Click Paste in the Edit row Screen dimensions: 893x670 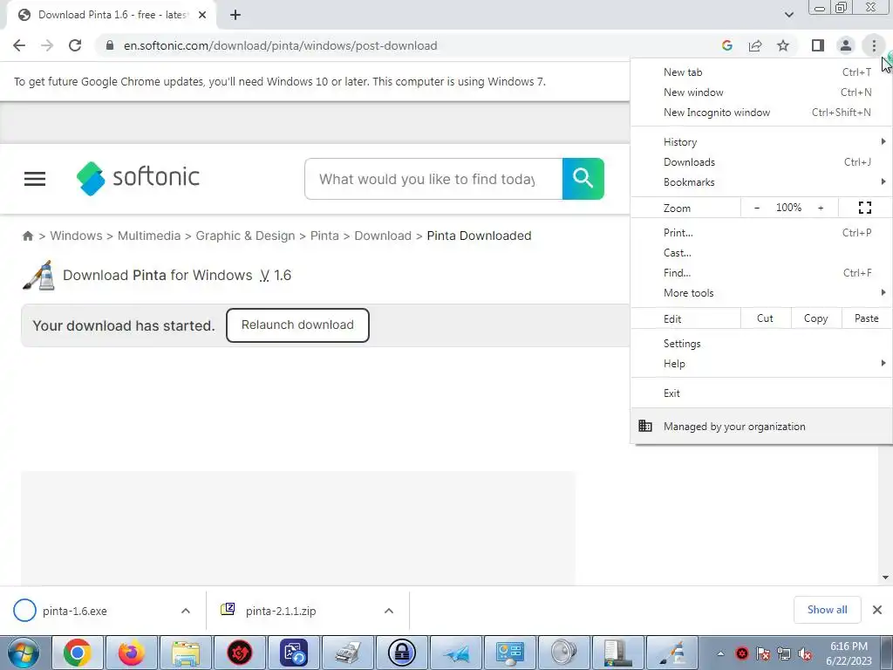(x=866, y=318)
